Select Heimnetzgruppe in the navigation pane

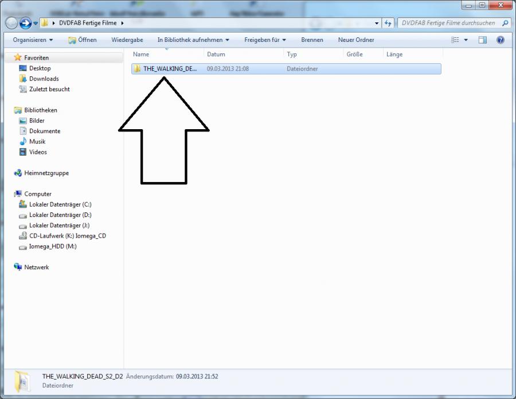pyautogui.click(x=46, y=173)
